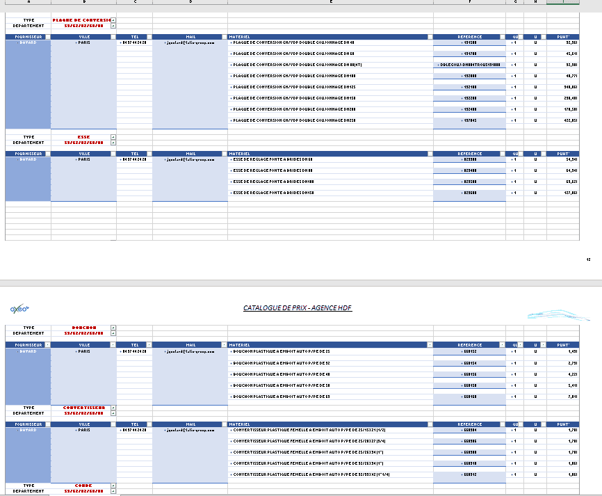Image resolution: width=602 pixels, height=496 pixels.
Task: Click the title CATALOGUE DE PRIX - AGENCE HDF
Action: (298, 307)
